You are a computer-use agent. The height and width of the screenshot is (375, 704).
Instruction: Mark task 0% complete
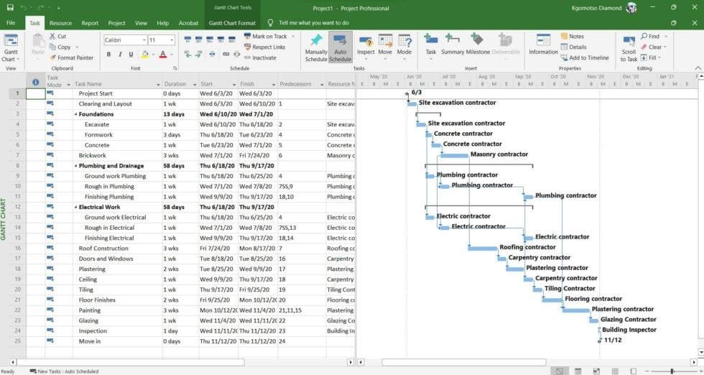187,40
